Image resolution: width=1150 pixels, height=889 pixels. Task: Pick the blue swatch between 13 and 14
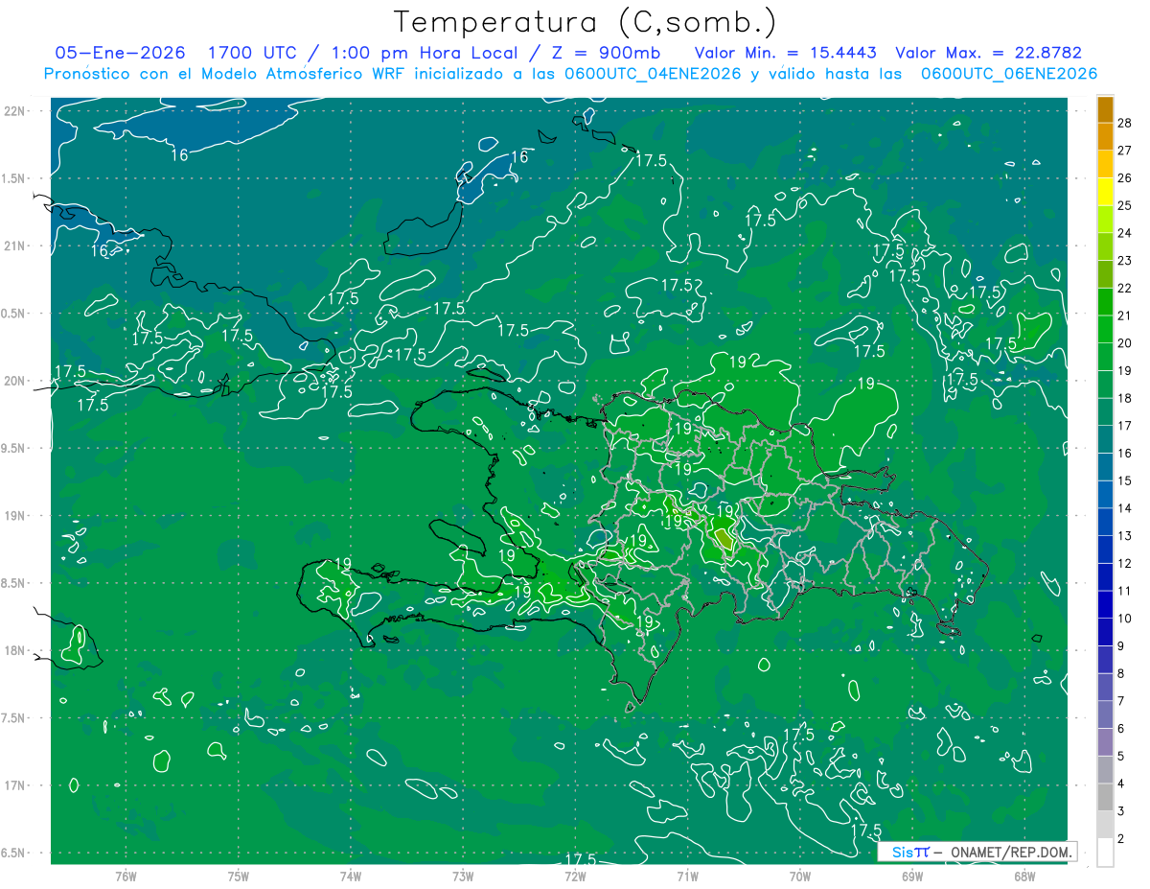point(1105,523)
